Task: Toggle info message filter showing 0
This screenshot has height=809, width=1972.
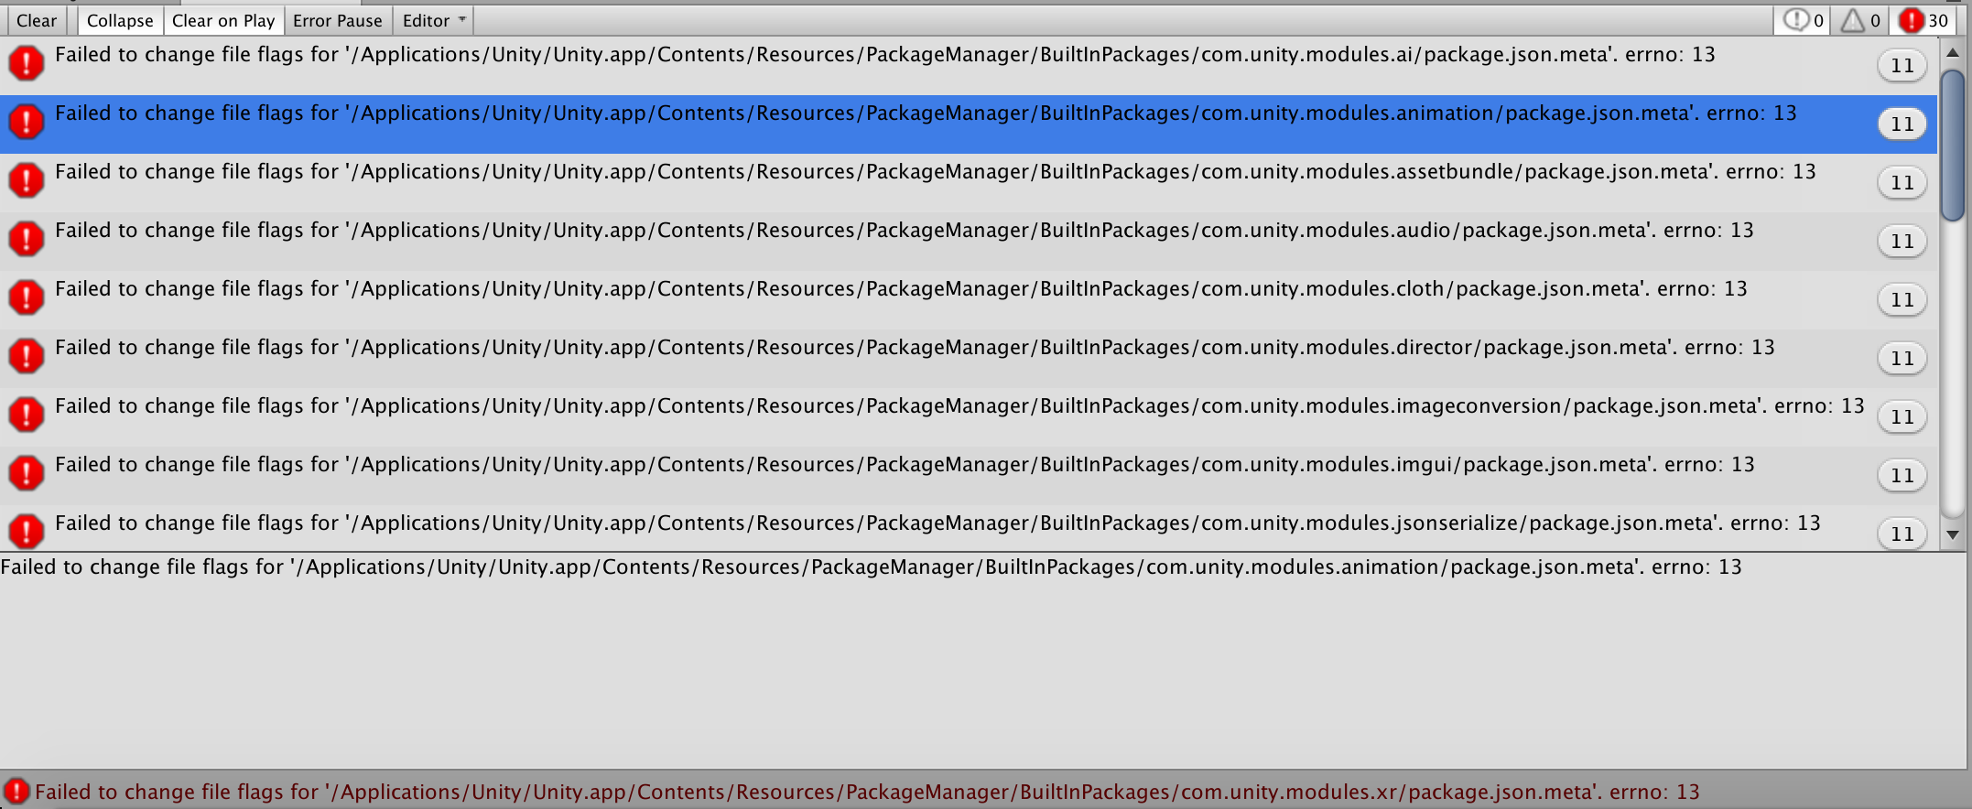Action: coord(1804,20)
